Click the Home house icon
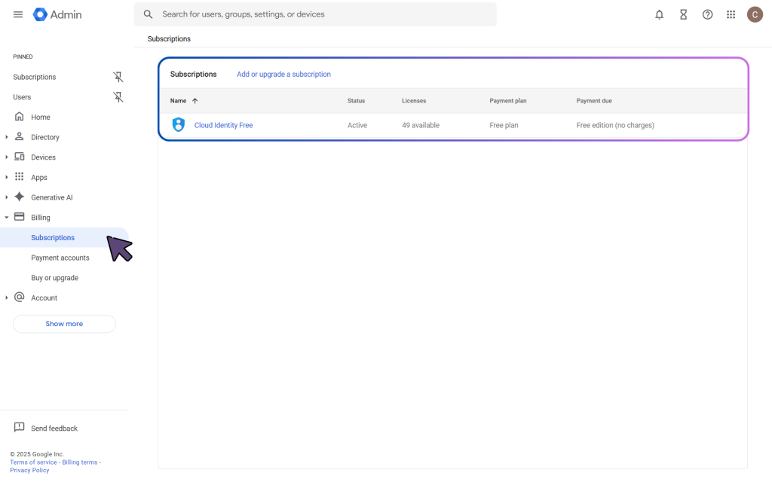The width and height of the screenshot is (772, 482). tap(19, 117)
